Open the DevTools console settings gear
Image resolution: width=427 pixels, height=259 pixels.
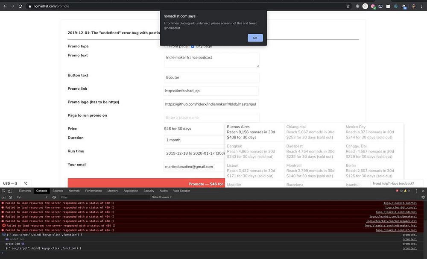point(423,197)
